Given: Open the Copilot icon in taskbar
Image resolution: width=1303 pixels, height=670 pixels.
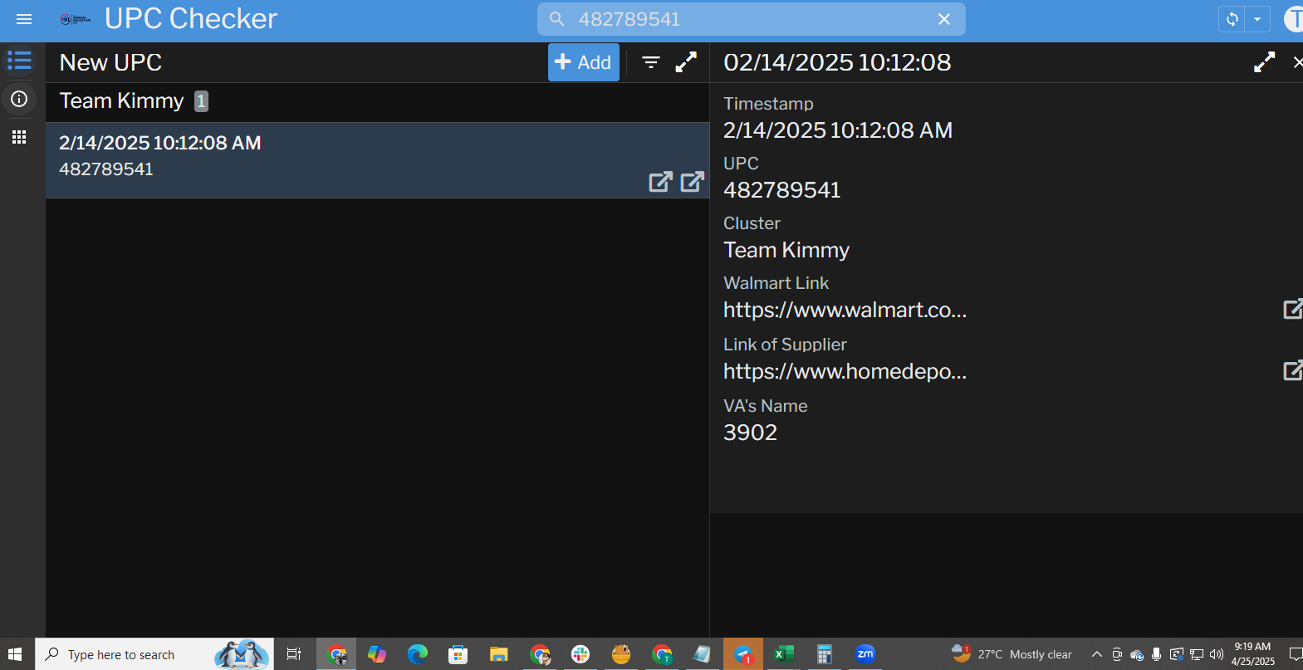Looking at the screenshot, I should pyautogui.click(x=377, y=654).
